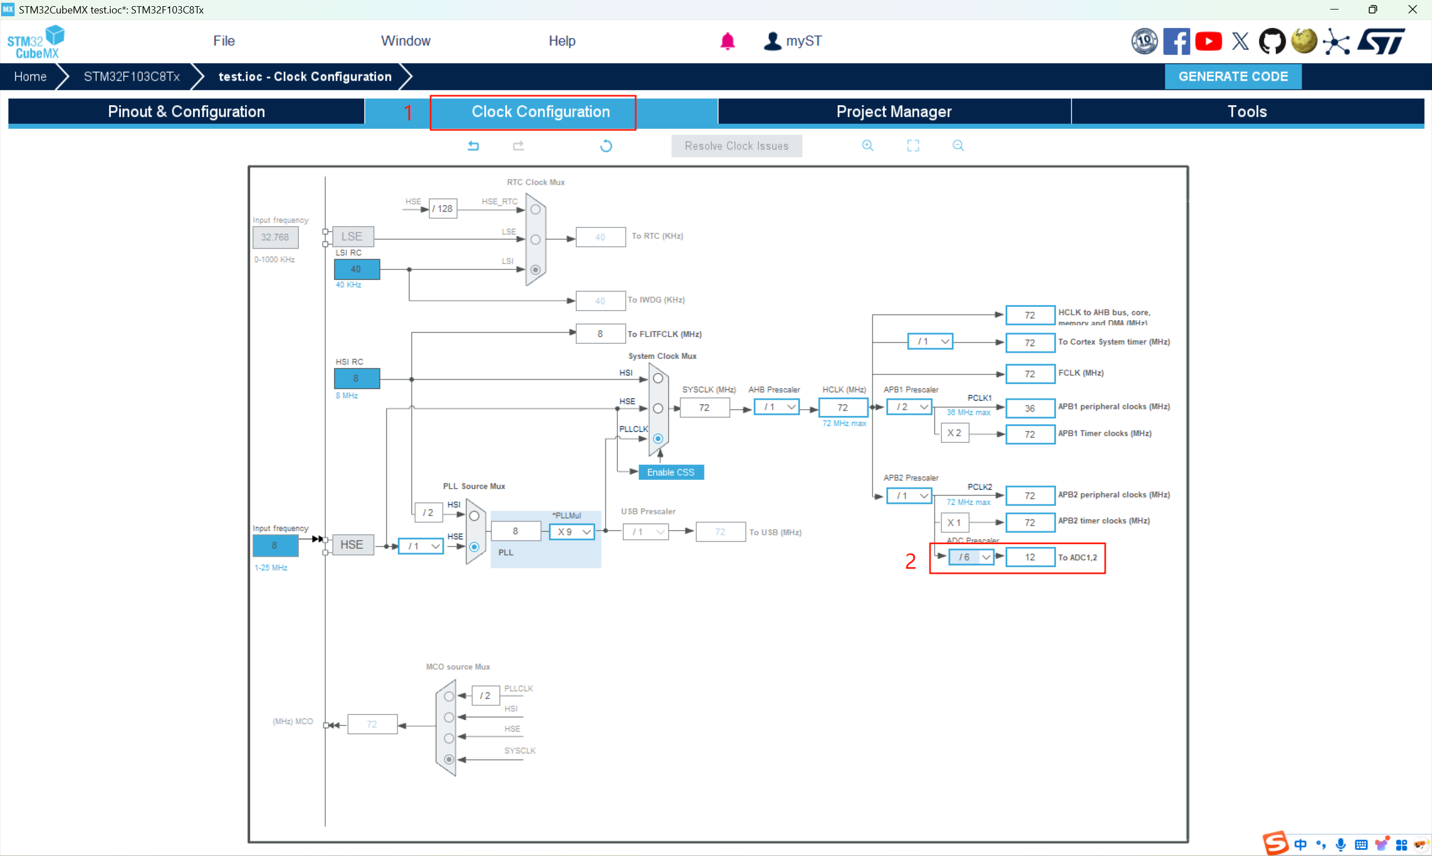Open the HSE /1 prescaler dropdown
This screenshot has height=856, width=1432.
pos(421,546)
